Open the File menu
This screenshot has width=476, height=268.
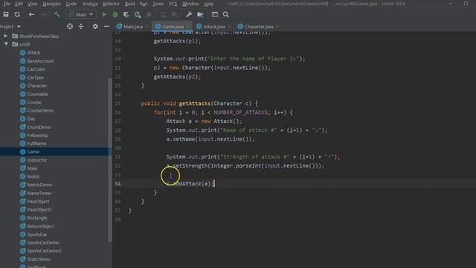click(x=7, y=4)
